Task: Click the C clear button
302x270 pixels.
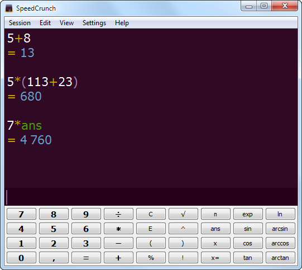Action: point(151,214)
